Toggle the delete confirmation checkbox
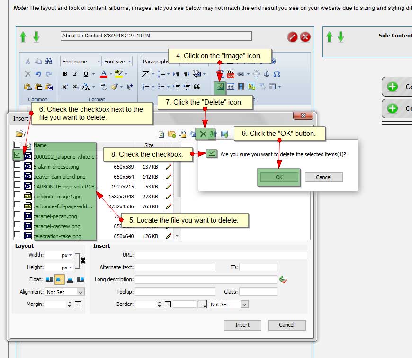412x358 pixels. [x=212, y=153]
